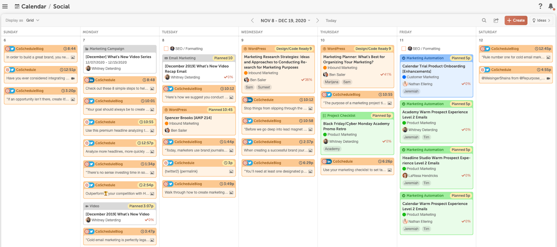The image size is (557, 247).
Task: Check the Tuesday SEO / Formatting checkbox
Action: pos(166,49)
